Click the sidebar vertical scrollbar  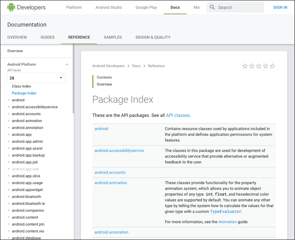(73, 79)
